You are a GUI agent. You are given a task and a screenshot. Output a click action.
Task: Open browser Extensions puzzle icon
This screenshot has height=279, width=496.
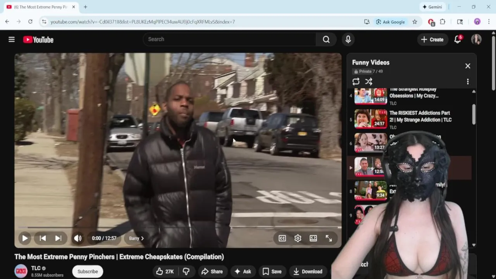click(443, 22)
